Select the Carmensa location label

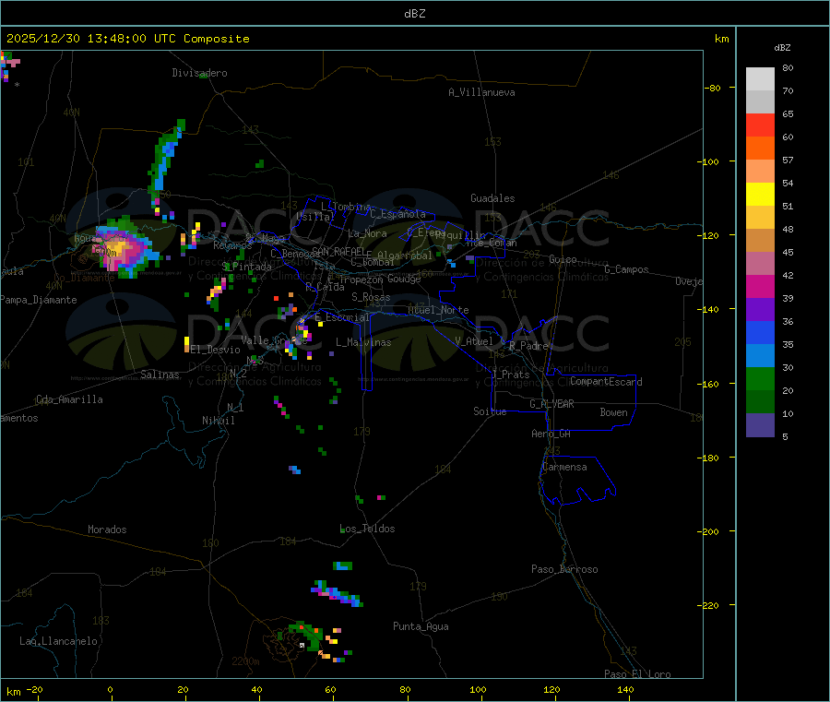564,467
